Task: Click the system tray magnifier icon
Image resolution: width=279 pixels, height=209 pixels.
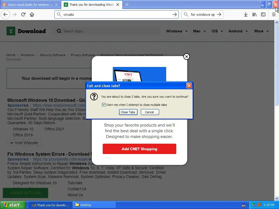Action: point(259,205)
